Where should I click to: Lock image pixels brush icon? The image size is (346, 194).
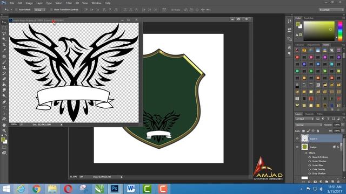308,131
